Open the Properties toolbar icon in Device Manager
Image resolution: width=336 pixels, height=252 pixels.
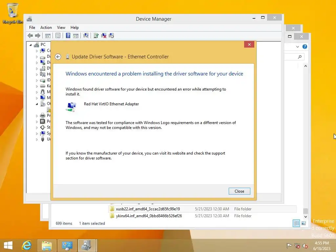pyautogui.click(x=58, y=35)
